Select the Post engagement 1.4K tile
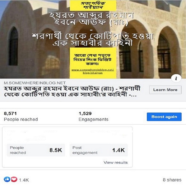 (99, 150)
